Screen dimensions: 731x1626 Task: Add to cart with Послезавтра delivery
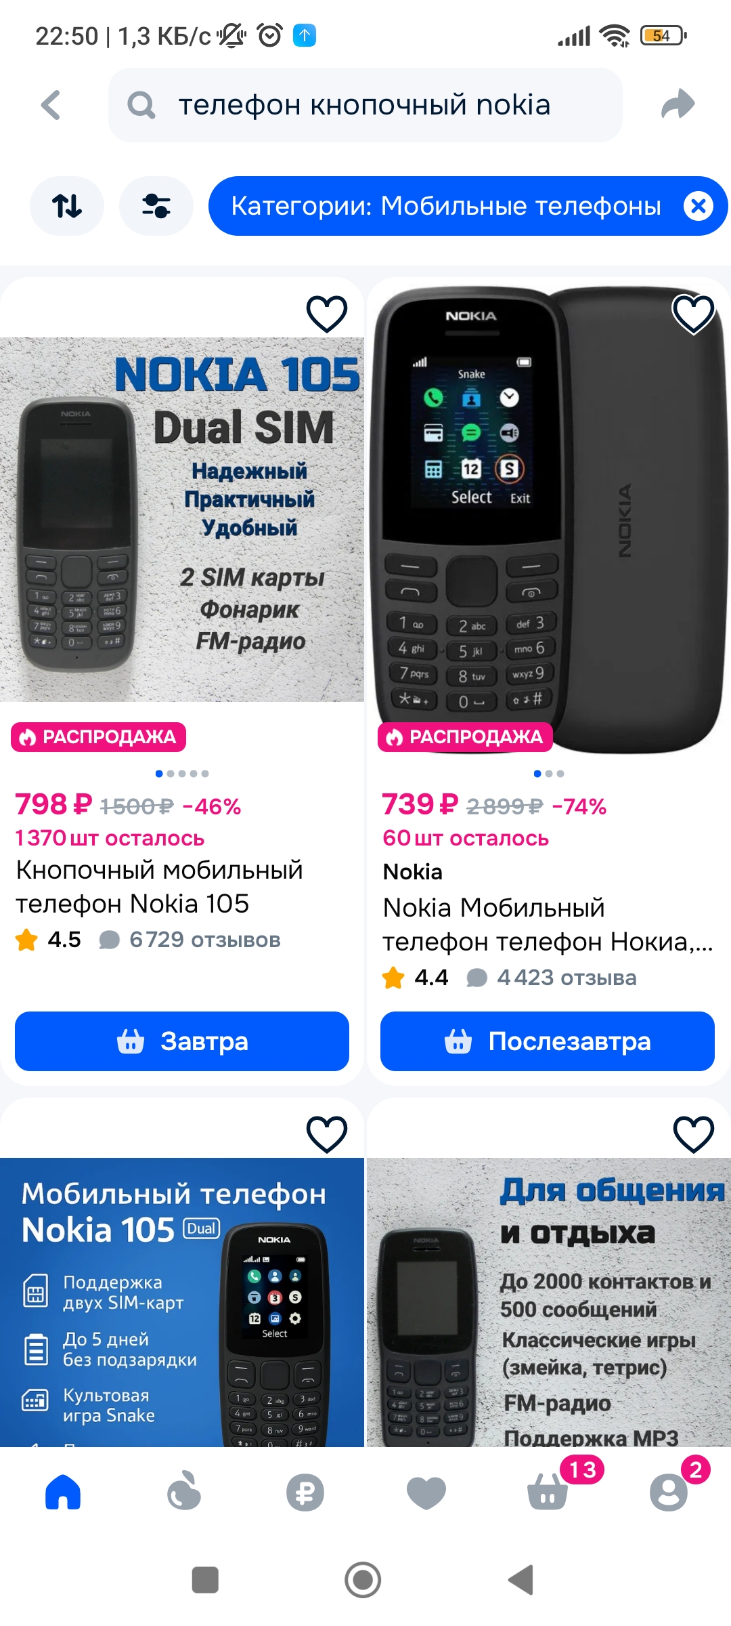click(548, 1041)
